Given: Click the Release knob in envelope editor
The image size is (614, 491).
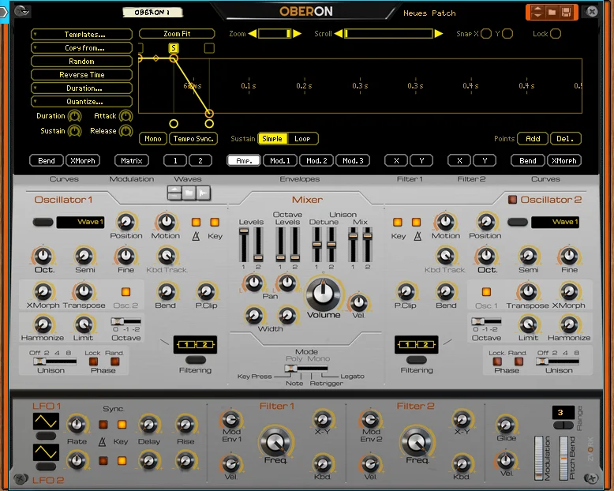Looking at the screenshot, I should 125,131.
